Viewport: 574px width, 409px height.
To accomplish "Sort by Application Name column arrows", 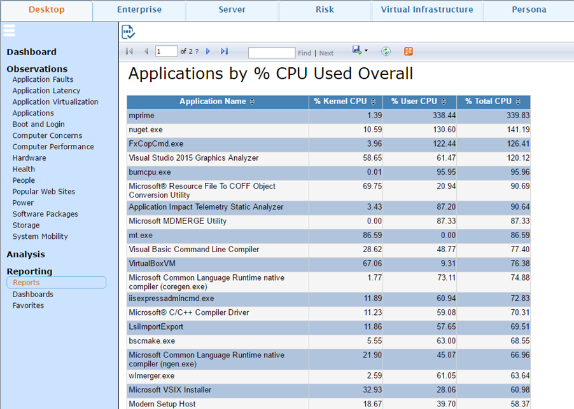I will click(252, 102).
